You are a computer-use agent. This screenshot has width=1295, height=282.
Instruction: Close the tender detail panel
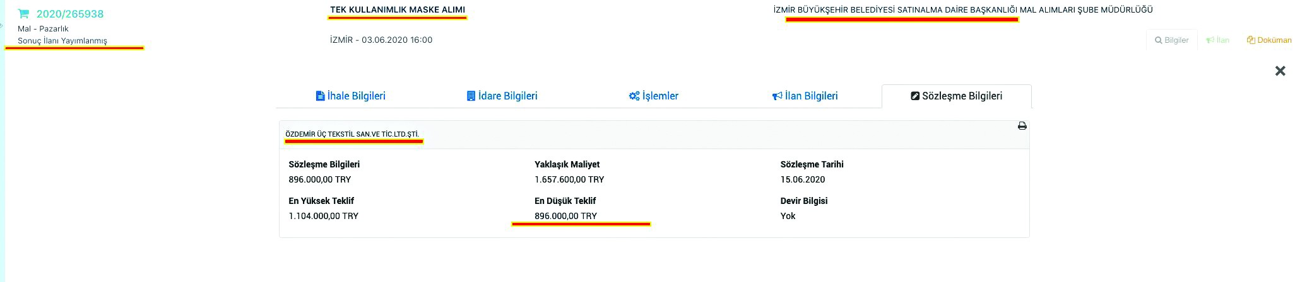[1280, 71]
